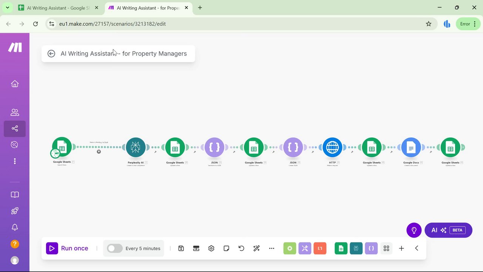Open the profile avatar in sidebar

coord(15,260)
